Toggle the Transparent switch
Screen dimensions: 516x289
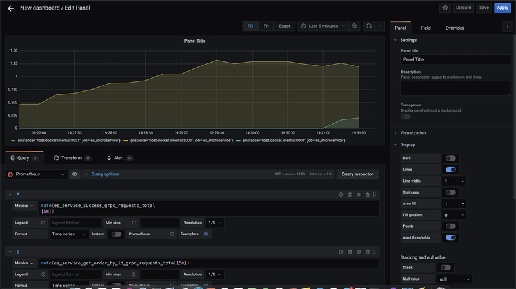coord(406,117)
